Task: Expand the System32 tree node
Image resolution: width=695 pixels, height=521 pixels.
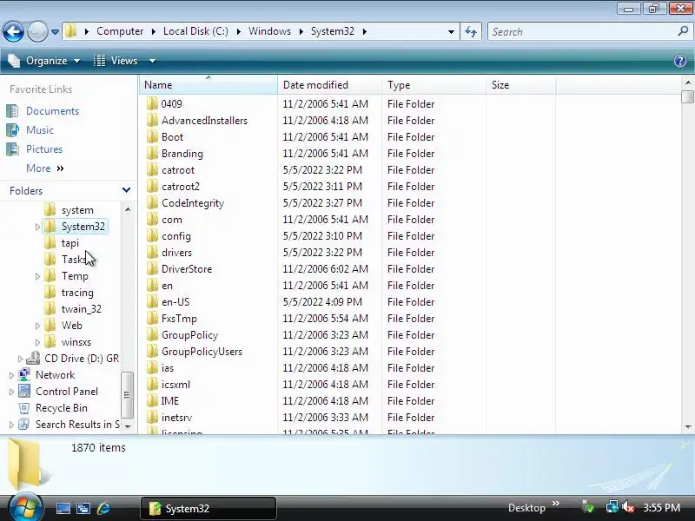Action: coord(37,227)
